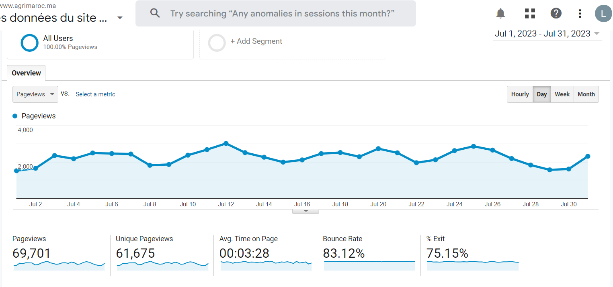Click the Bounce Rate value 83.12%
Image resolution: width=613 pixels, height=287 pixels.
pos(344,254)
